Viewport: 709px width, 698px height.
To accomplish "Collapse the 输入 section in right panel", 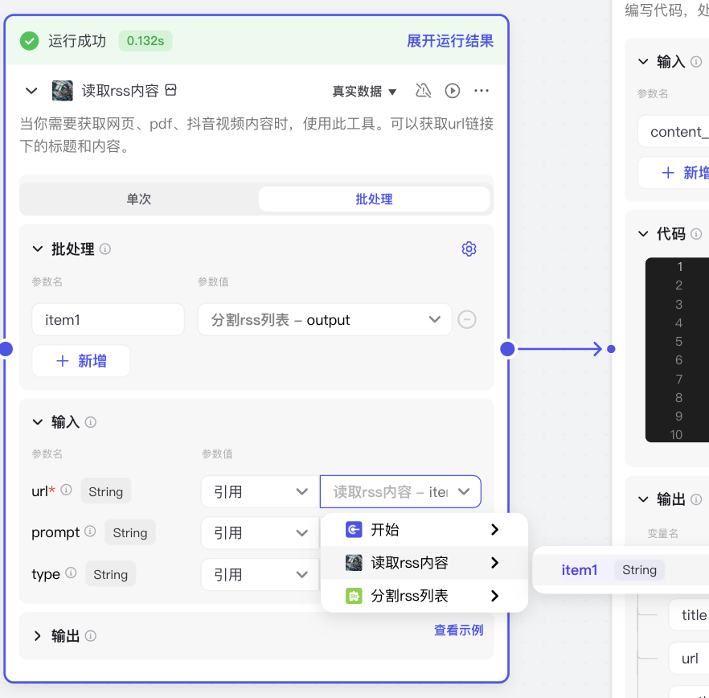I will (641, 61).
